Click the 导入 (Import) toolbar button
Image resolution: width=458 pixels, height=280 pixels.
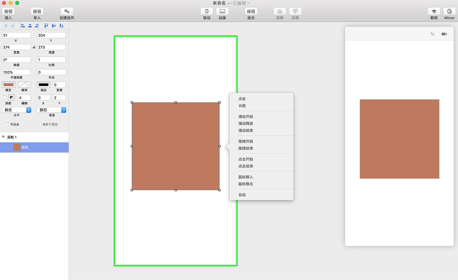(37, 12)
